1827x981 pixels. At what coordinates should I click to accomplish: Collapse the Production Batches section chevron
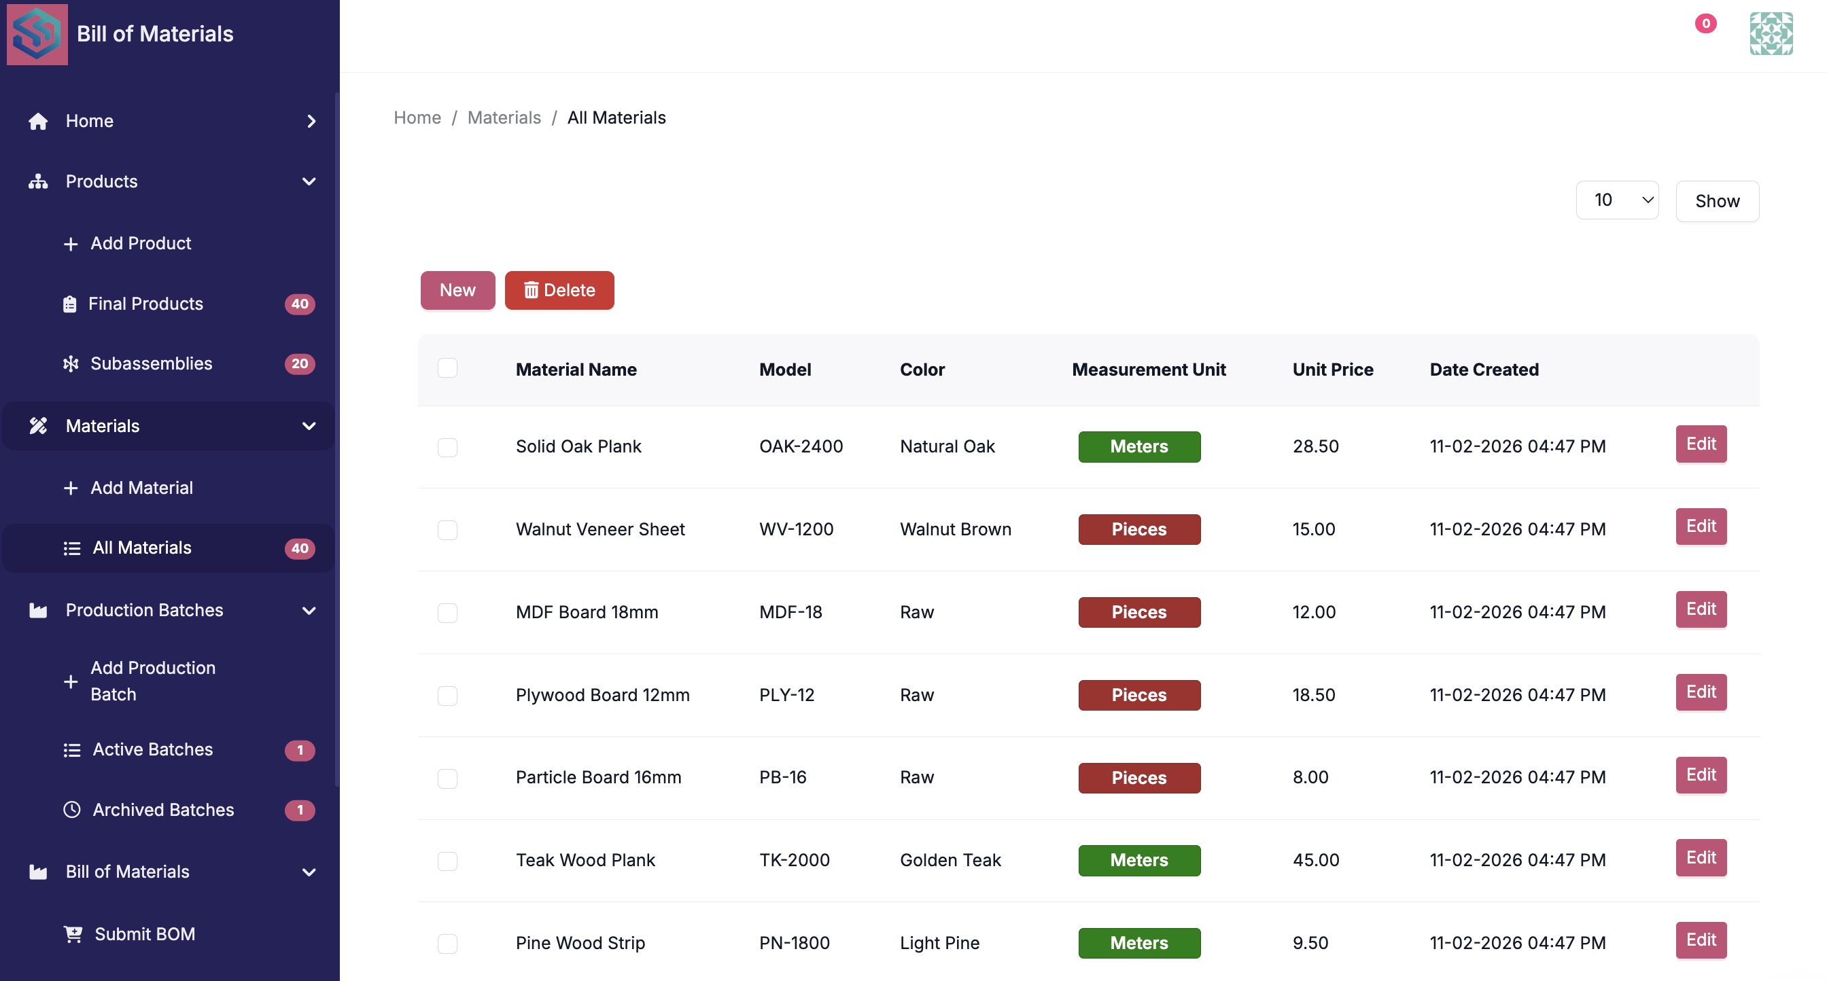(x=309, y=610)
